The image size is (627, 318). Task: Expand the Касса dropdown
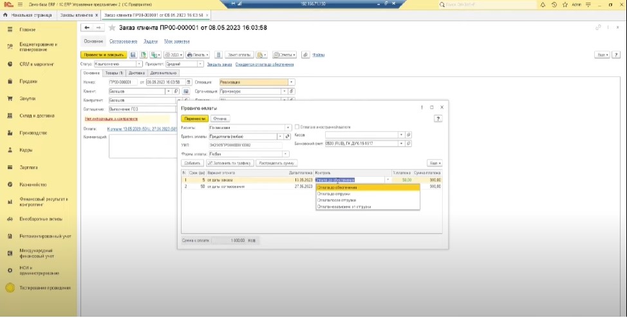click(402, 135)
